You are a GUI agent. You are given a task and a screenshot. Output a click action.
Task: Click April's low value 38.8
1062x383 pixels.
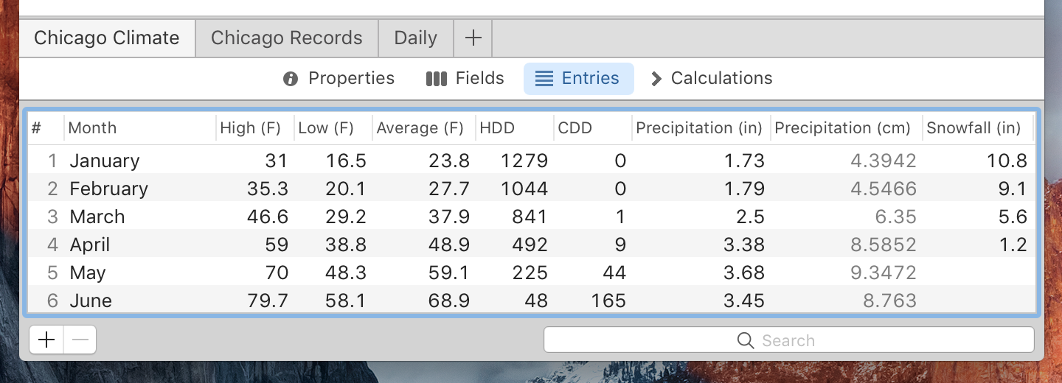click(346, 245)
